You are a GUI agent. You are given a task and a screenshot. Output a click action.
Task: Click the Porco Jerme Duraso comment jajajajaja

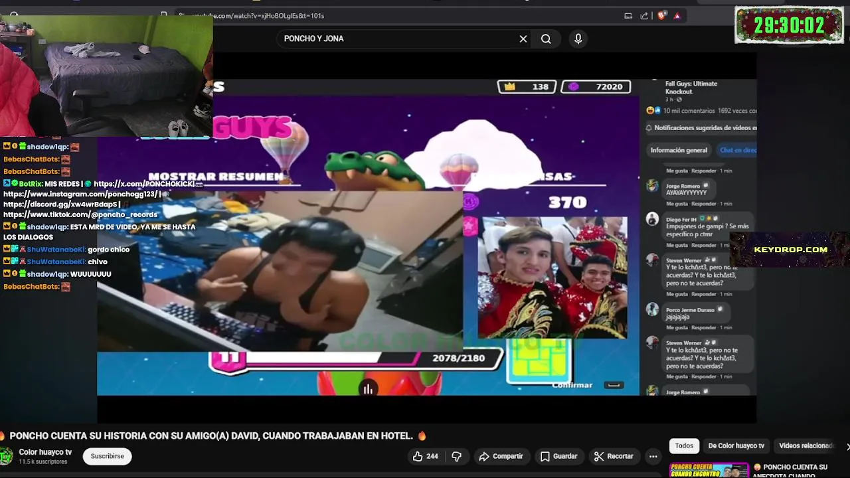[x=679, y=317]
